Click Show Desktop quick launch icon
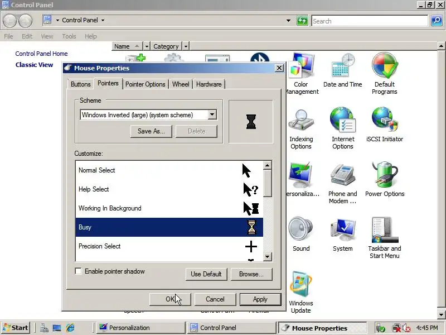Viewport: 446px width, 335px height. point(57,328)
